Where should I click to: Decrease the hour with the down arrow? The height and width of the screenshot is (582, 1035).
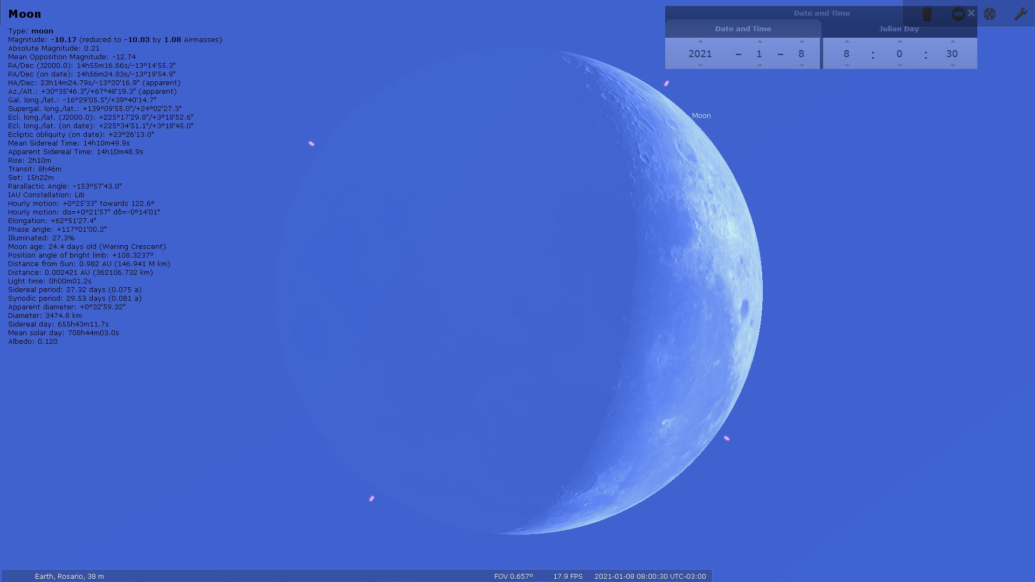click(x=847, y=66)
